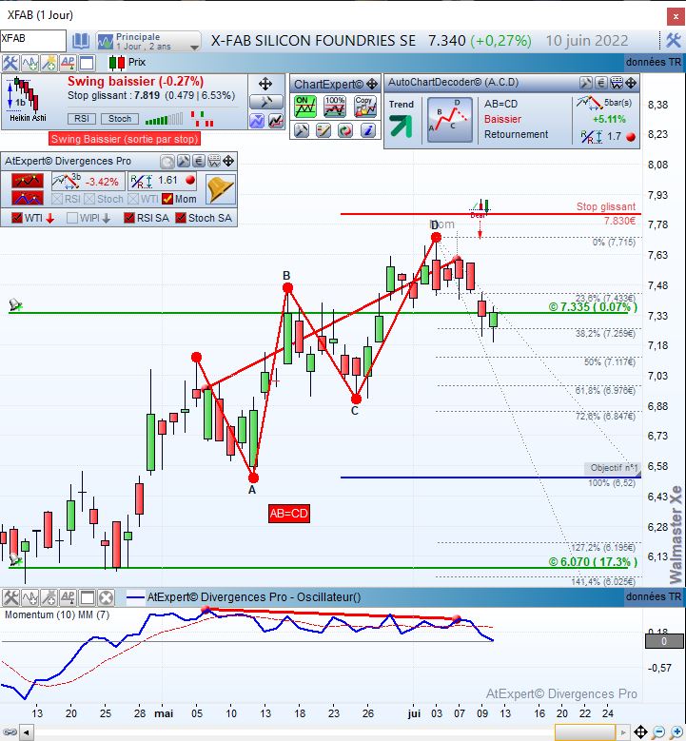Close the oscillator panel with X icon

point(107,597)
